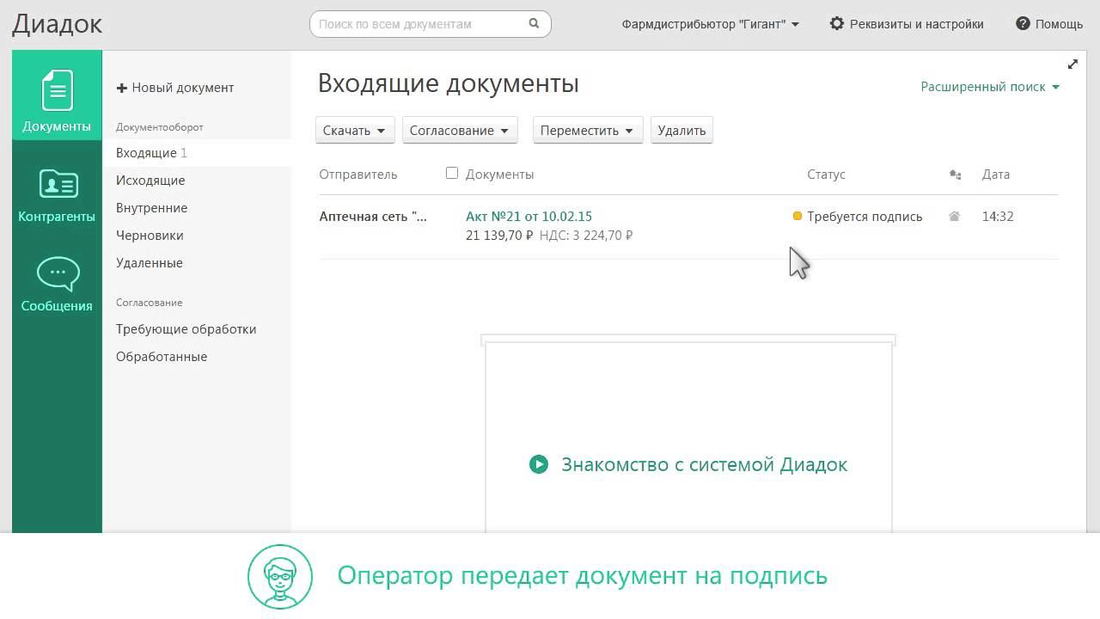Click the amount 21 139,70 ₽
The height and width of the screenshot is (619, 1100).
[499, 236]
